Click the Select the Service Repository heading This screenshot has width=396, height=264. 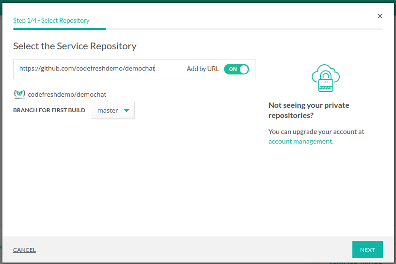pos(75,46)
